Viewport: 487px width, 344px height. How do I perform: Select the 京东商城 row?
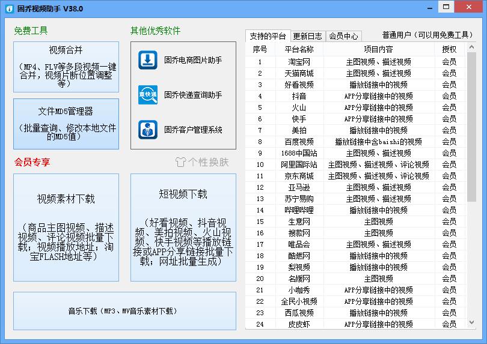(x=356, y=176)
